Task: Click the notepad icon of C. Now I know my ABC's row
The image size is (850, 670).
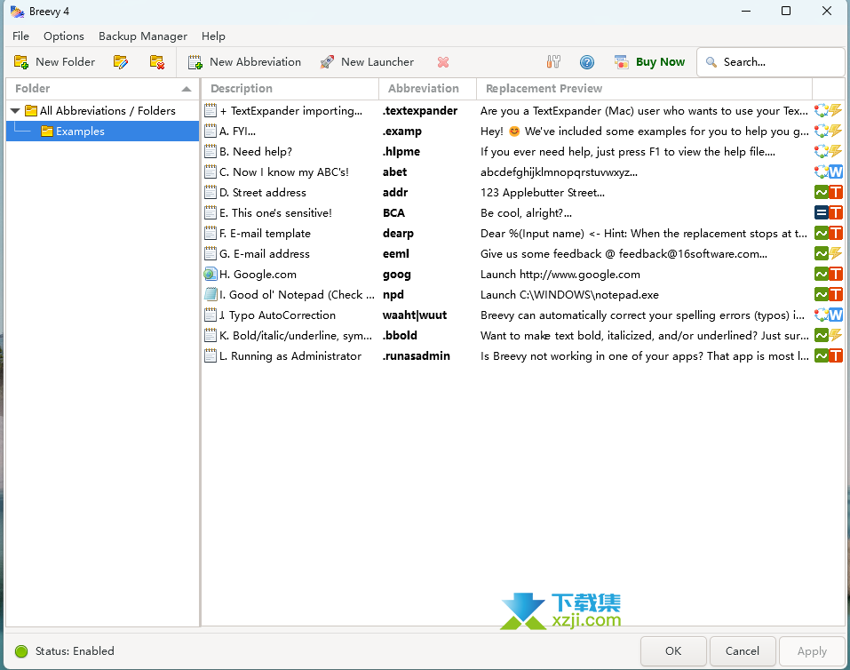Action: [211, 172]
